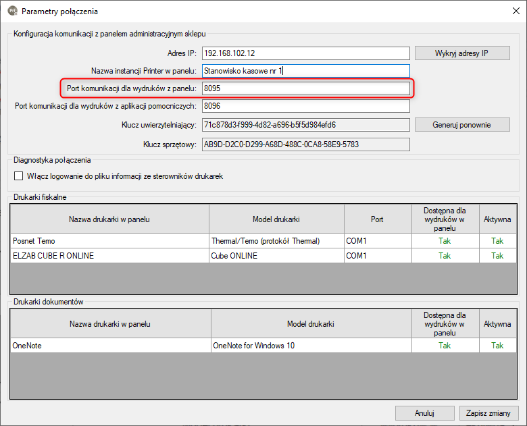527x426 pixels.
Task: Select the OneNote document printer row
Action: click(108, 346)
